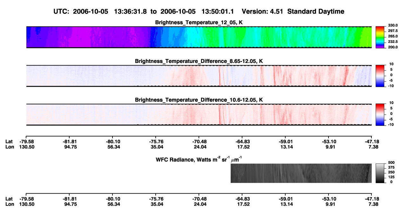Click the end time 13:50:01.1 in title

coord(218,11)
